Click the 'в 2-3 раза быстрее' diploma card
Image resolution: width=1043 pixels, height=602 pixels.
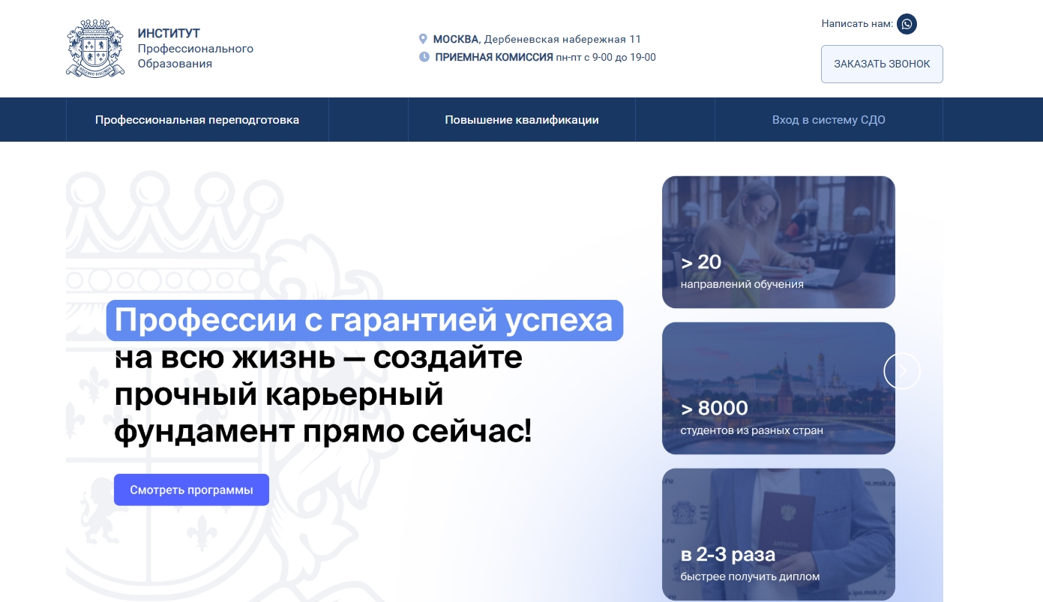[778, 534]
